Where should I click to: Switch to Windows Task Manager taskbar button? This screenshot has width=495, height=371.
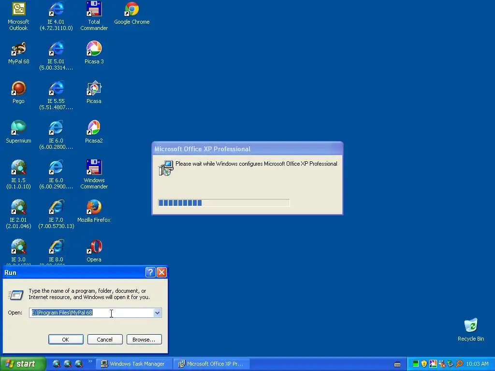pos(134,364)
